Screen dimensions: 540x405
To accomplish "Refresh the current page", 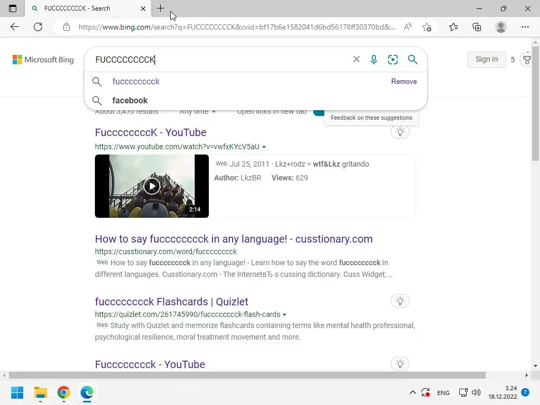I will 38,27.
